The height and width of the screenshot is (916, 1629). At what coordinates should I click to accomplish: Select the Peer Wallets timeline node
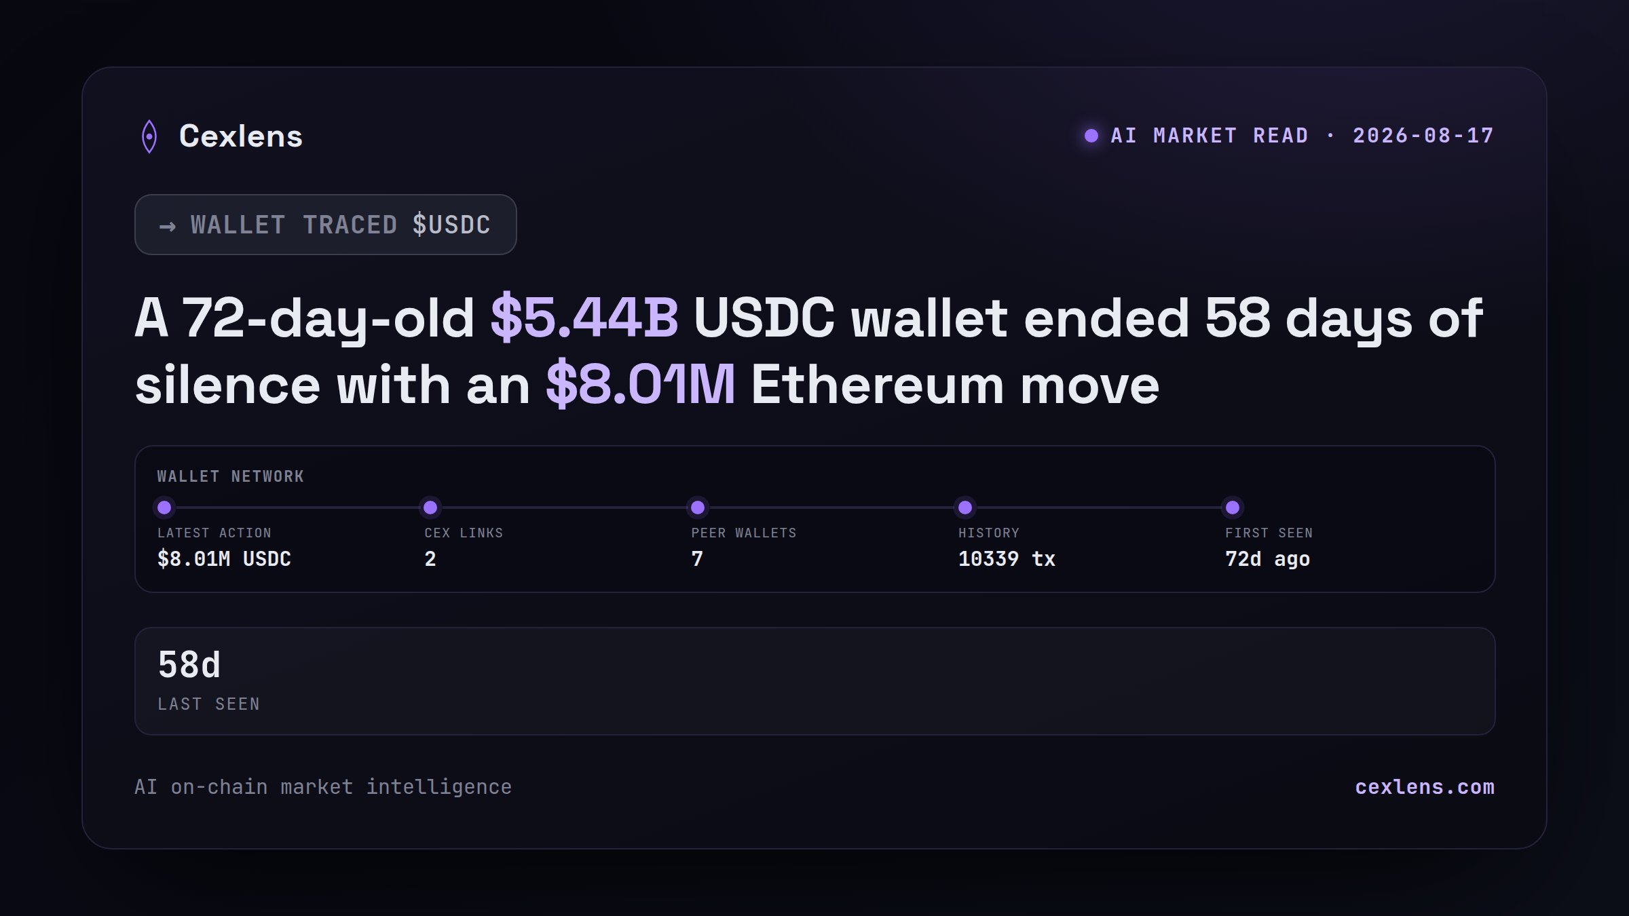[x=698, y=507]
